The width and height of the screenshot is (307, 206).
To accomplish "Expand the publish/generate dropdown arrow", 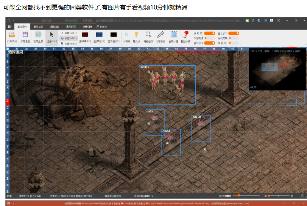I will (x=38, y=44).
